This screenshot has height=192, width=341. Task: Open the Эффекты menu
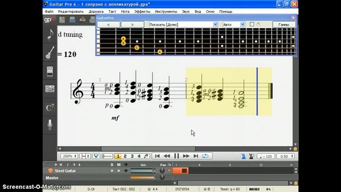[x=142, y=12]
